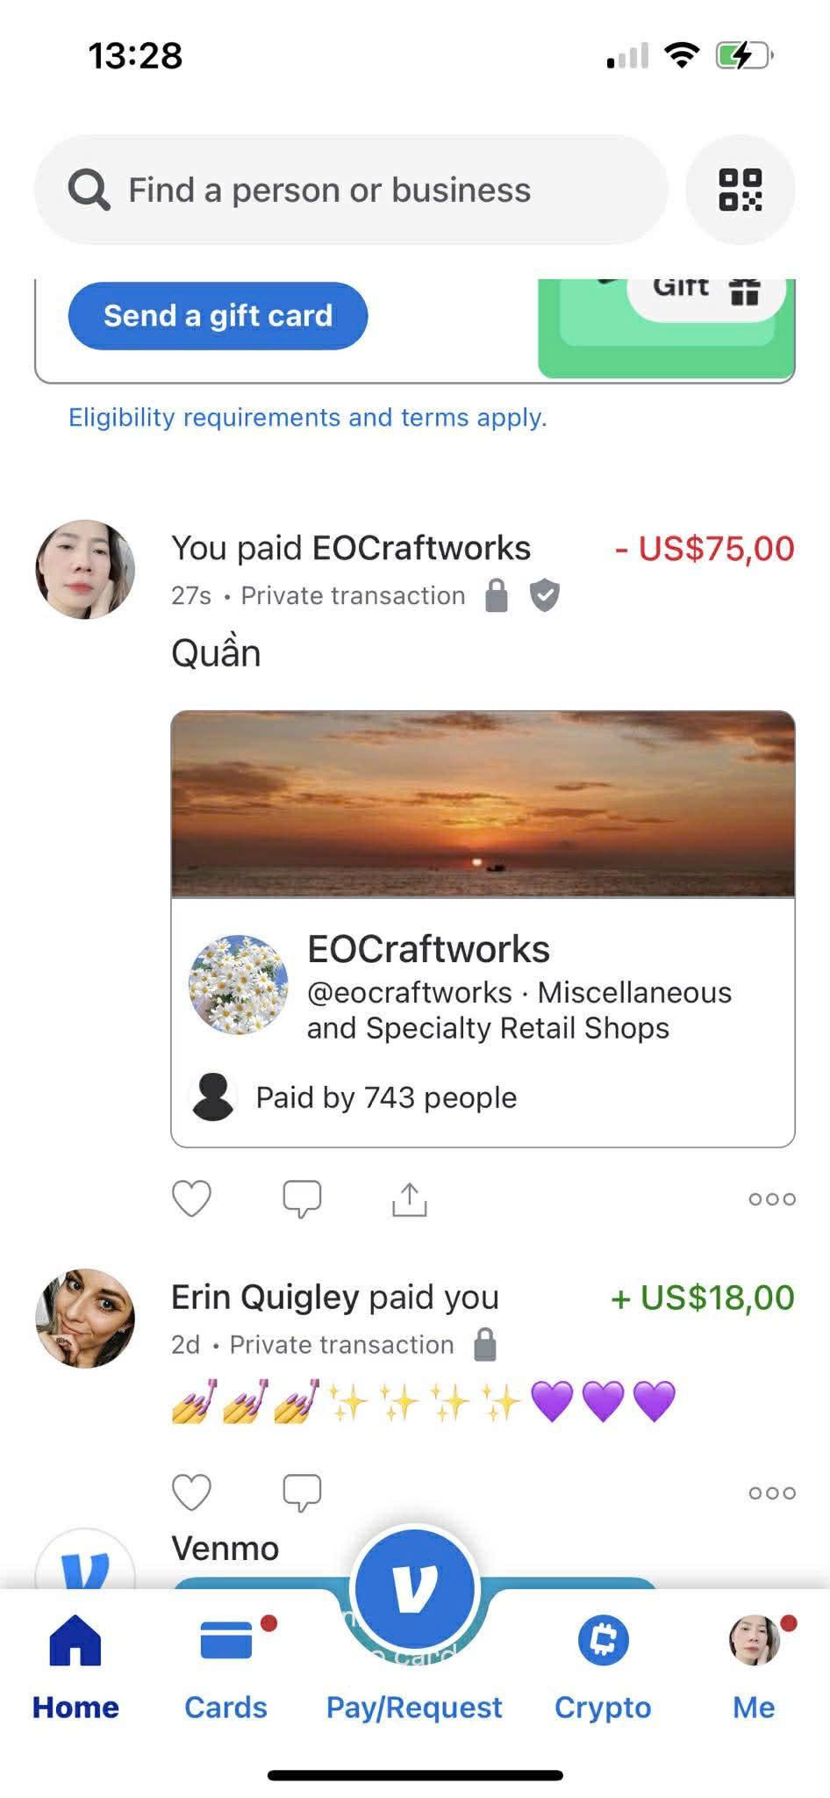Tap the private transaction lock icon for EOCraftworks

[x=497, y=595]
